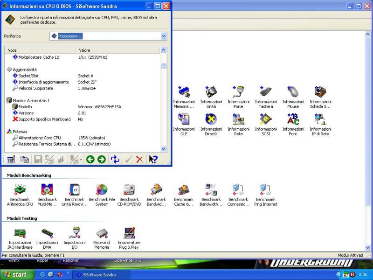This screenshot has width=373, height=280.
Task: Select the Moltiplicatore Cache L2 row
Action: 83,57
